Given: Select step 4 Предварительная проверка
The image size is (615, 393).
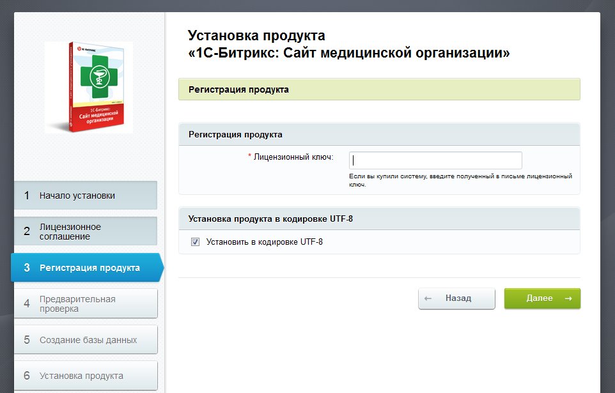Looking at the screenshot, I should tap(86, 304).
